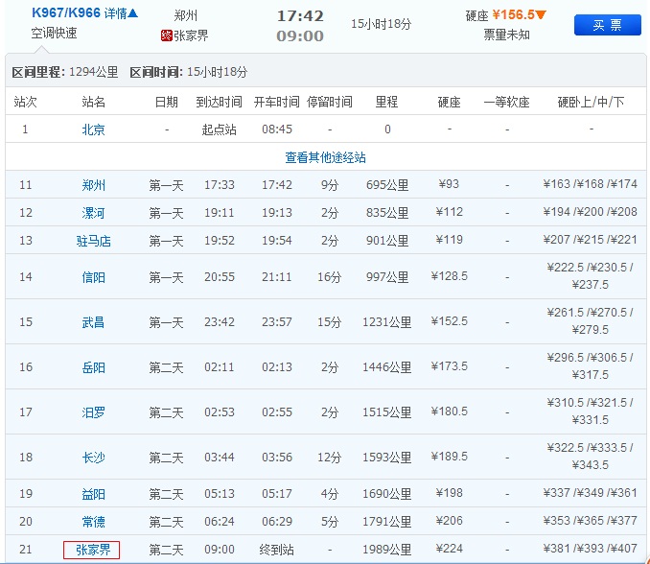Open the 驻马店 station link
The width and height of the screenshot is (650, 564).
tap(94, 241)
